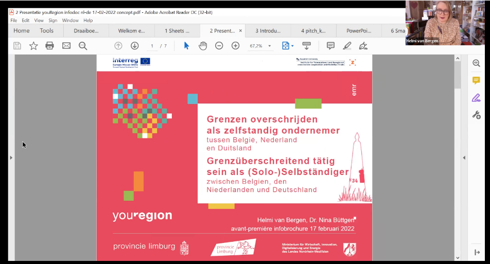
Task: Switch to the 6 Sma document tab
Action: click(394, 30)
